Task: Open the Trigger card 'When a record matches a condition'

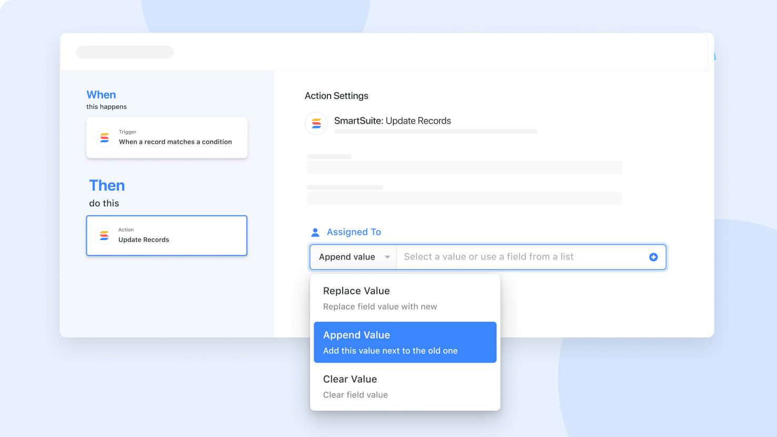Action: click(167, 138)
